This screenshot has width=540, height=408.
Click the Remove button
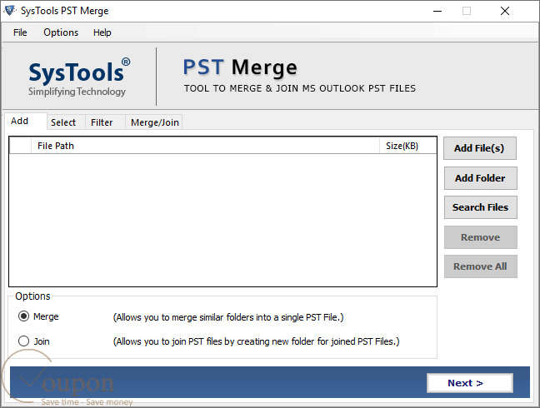coord(481,237)
